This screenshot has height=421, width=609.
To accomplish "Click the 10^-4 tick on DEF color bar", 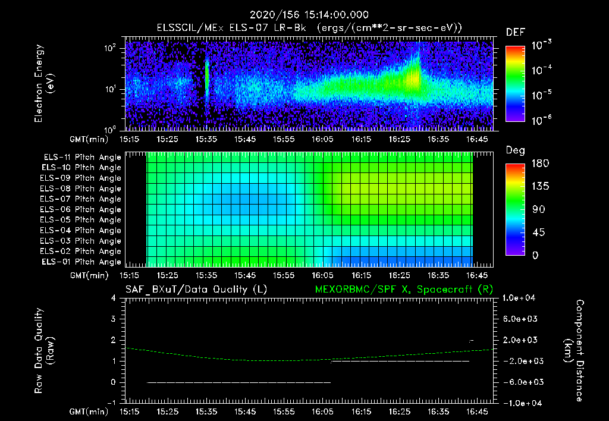I will (541, 70).
